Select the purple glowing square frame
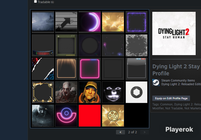 pos(137,22)
